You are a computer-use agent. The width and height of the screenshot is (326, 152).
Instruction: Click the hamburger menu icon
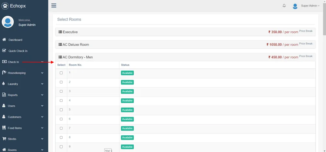54,6
